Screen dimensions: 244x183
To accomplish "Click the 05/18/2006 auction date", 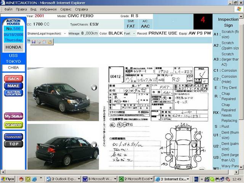I will coord(13,35).
